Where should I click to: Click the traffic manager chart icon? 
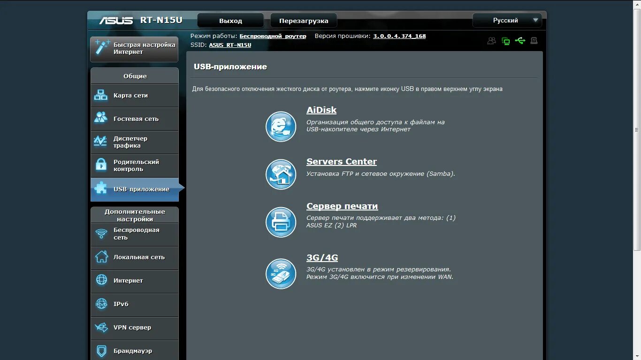tap(100, 142)
